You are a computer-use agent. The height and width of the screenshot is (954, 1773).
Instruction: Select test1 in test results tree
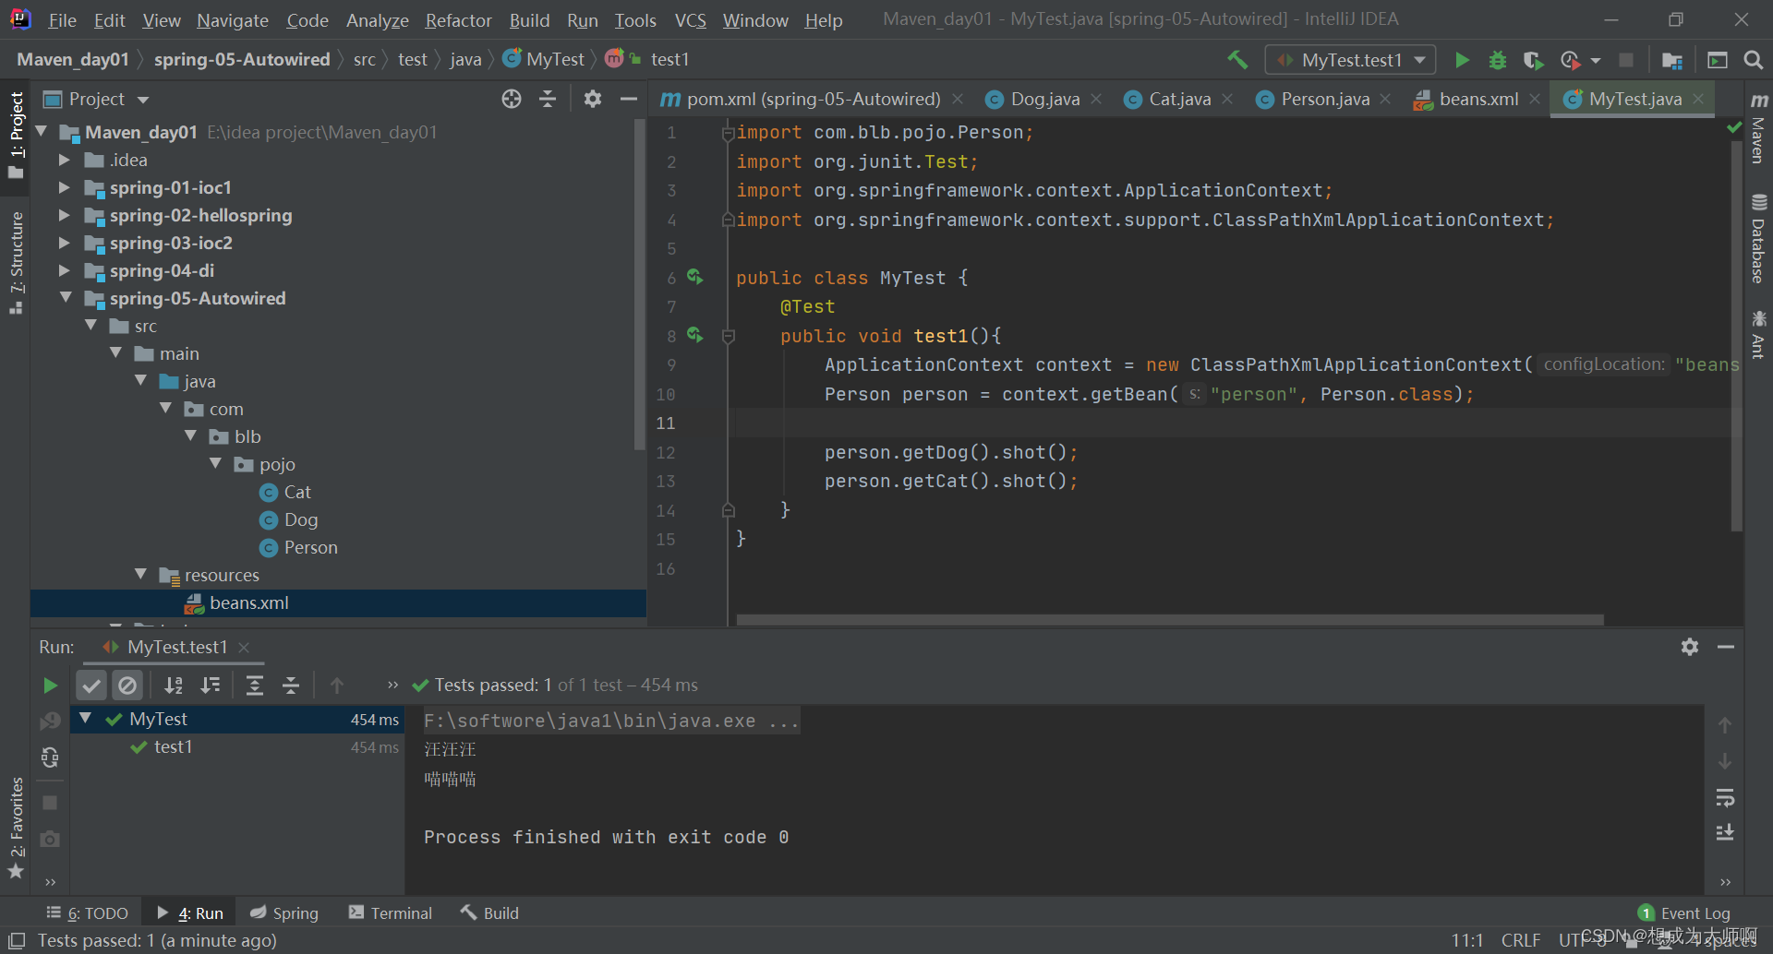point(173,746)
